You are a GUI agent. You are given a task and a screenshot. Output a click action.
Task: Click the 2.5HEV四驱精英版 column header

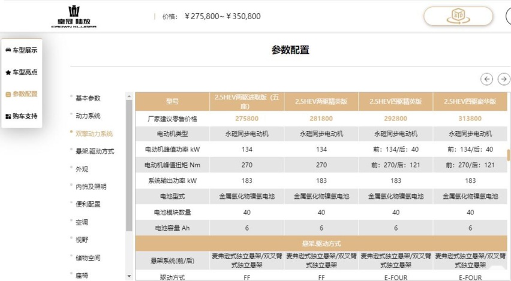tap(396, 102)
